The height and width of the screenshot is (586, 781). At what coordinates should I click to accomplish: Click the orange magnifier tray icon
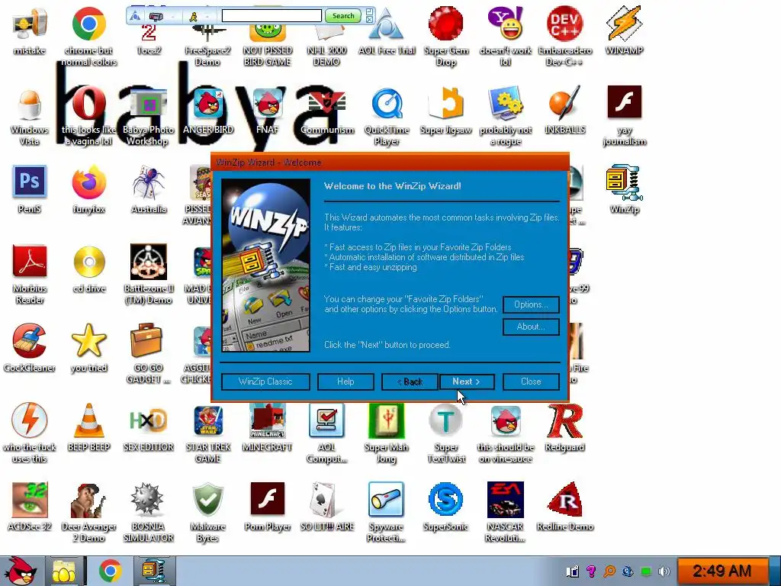[609, 571]
